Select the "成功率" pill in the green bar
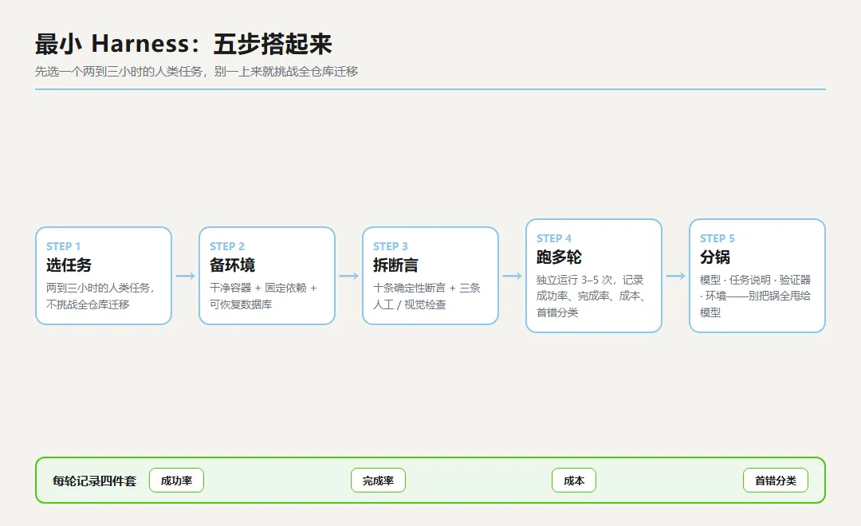The image size is (861, 526). 176,481
